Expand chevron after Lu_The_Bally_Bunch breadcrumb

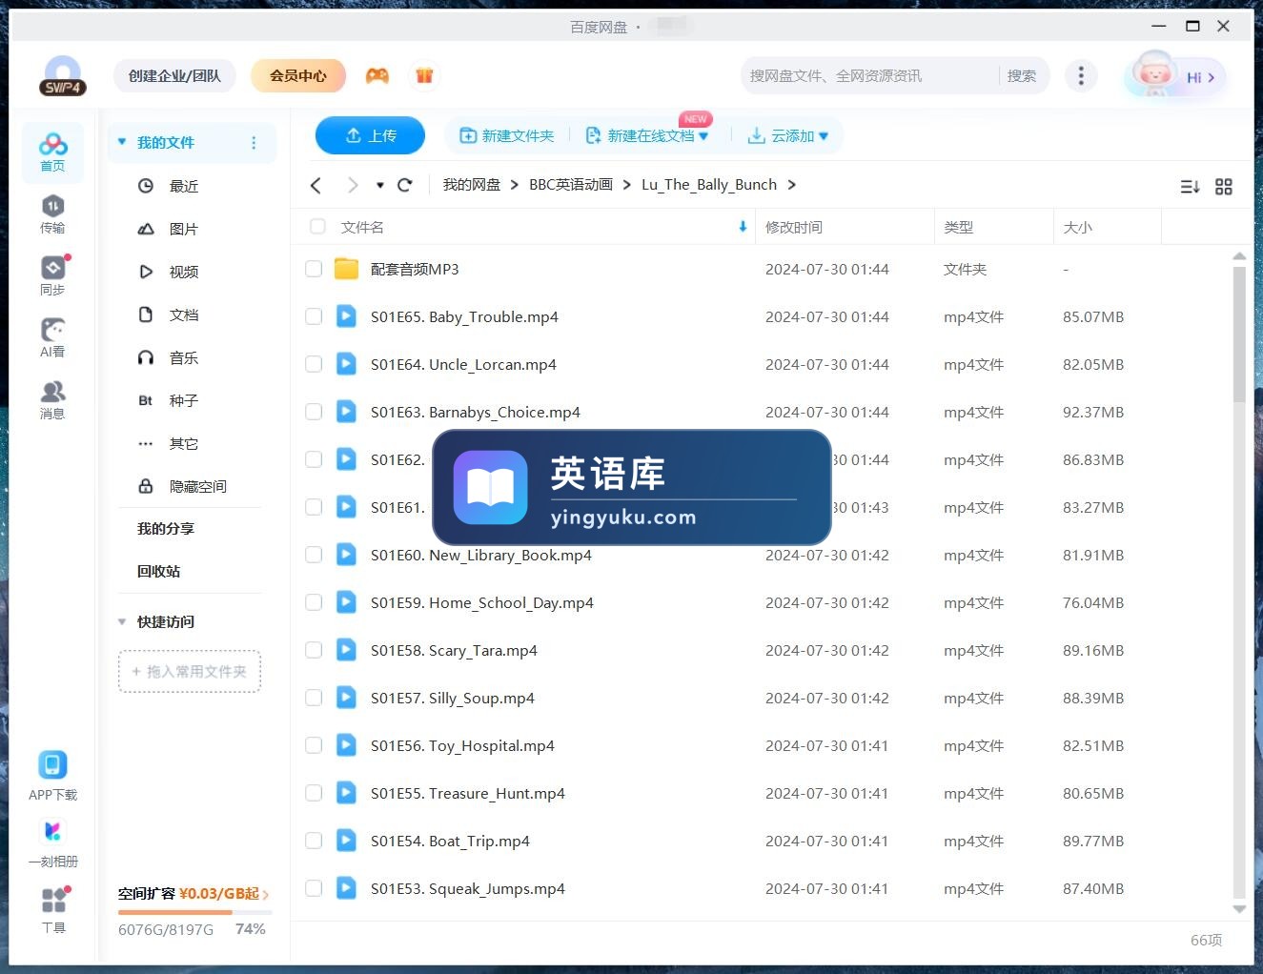click(791, 185)
